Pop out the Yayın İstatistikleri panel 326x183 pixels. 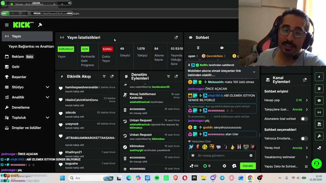(176, 37)
